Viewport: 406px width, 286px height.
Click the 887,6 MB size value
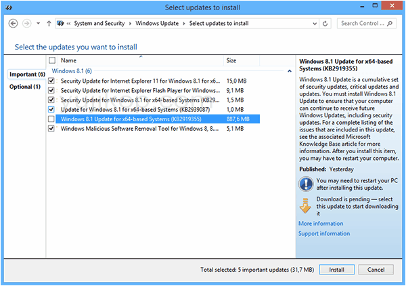[x=238, y=119]
